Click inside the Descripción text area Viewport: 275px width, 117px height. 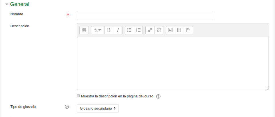[x=173, y=63]
